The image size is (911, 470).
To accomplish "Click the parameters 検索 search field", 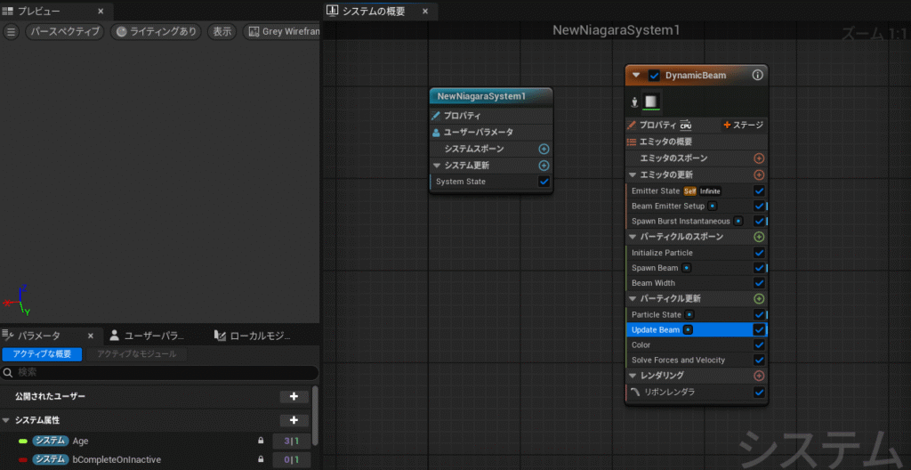I will tap(160, 373).
